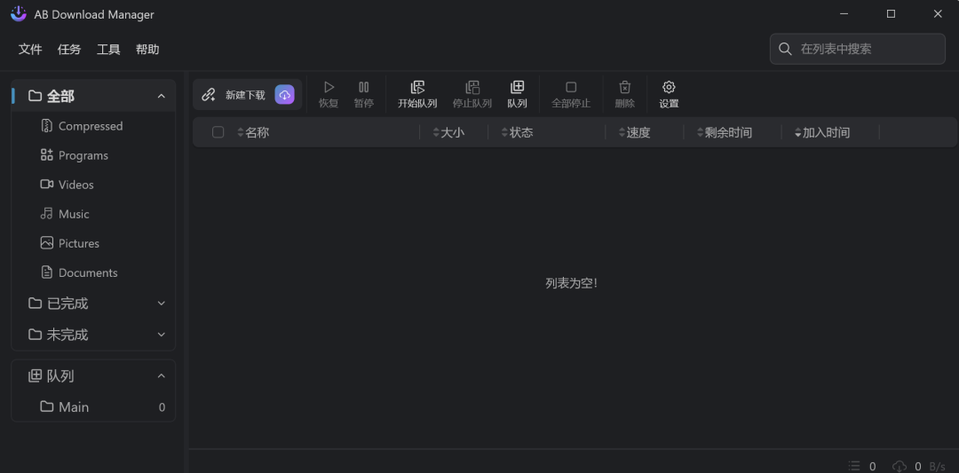959x473 pixels.
Task: Click the status bar download speed icon
Action: point(899,466)
